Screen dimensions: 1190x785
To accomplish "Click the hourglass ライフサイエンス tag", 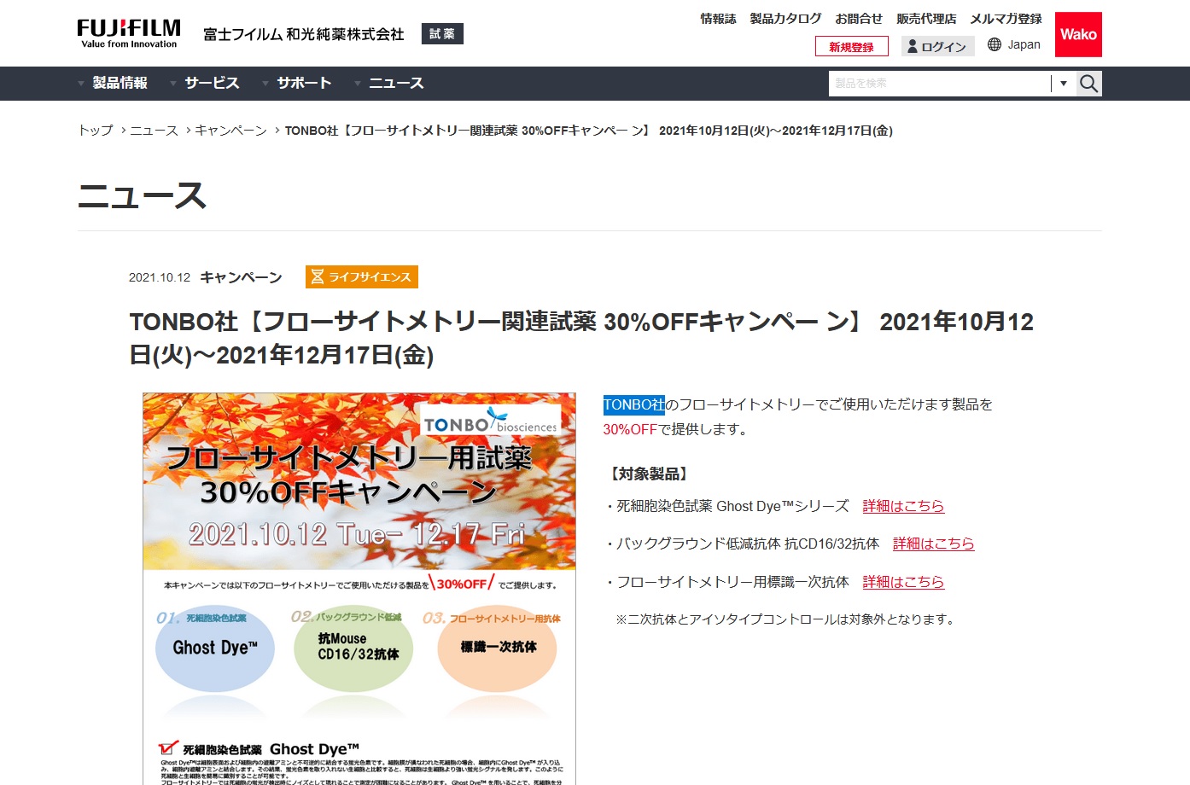I will [x=362, y=276].
